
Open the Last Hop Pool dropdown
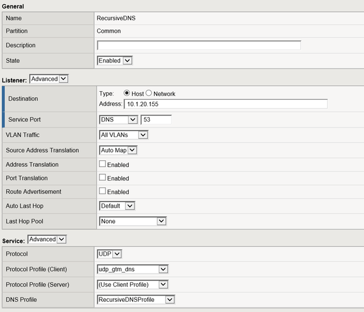(x=132, y=222)
